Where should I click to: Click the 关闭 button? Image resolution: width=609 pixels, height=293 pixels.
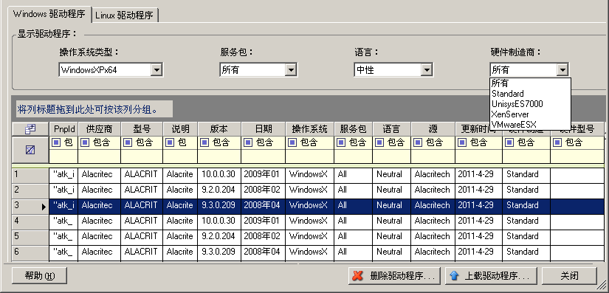click(569, 276)
